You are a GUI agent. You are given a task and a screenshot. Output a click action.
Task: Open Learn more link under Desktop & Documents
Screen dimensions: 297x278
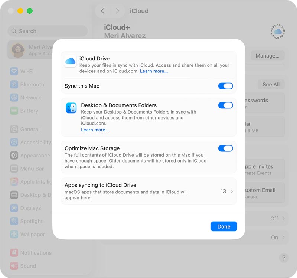pos(95,130)
